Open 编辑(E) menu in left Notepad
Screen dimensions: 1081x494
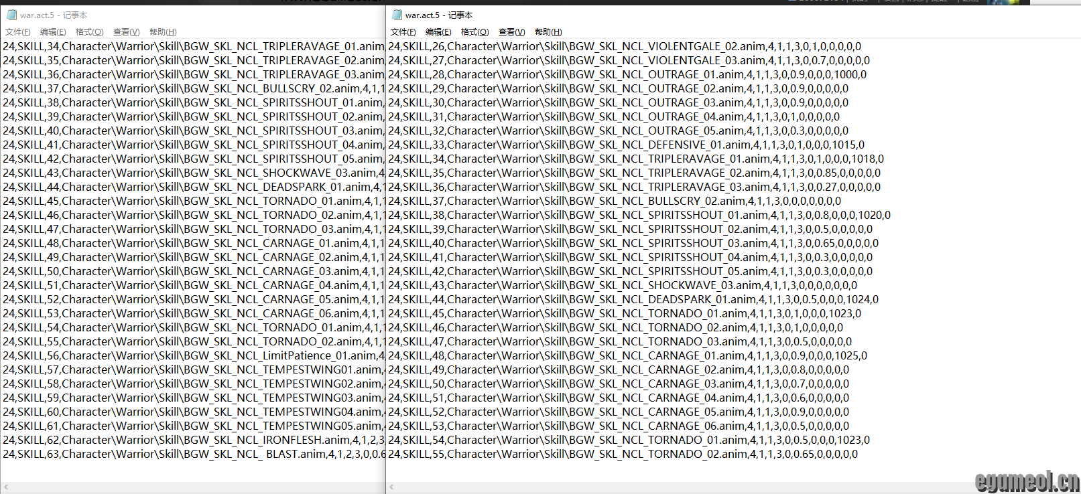(x=53, y=32)
